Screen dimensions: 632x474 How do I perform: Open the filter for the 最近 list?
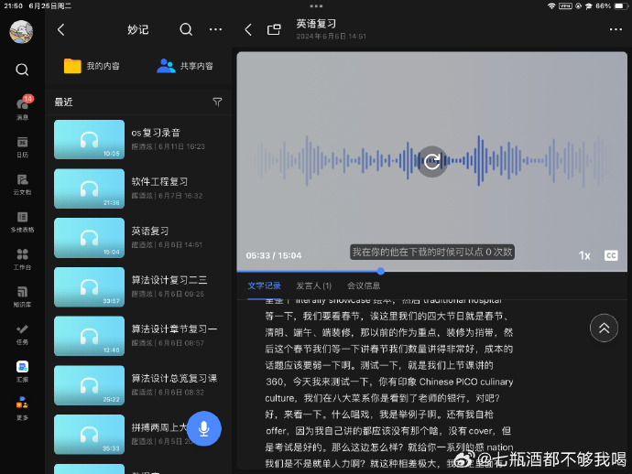[x=217, y=102]
